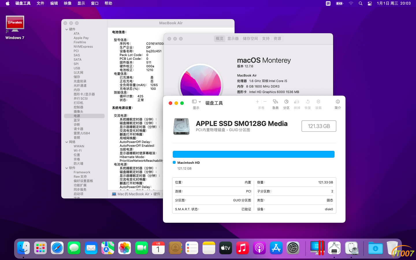Click the Partition (分区) toolbar icon
This screenshot has height=260, width=416.
click(x=286, y=102)
